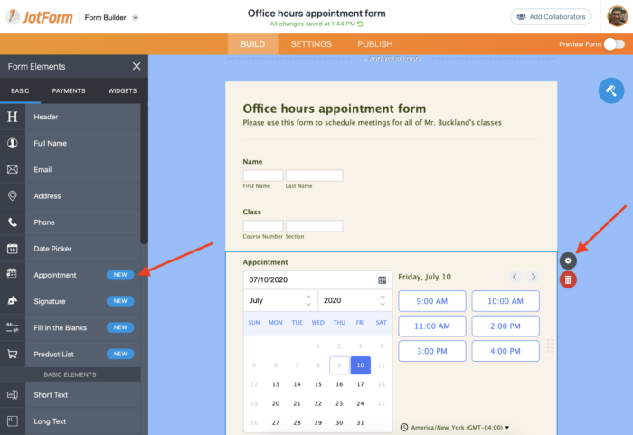Switch to the SETTINGS tab
Viewport: 633px width, 435px height.
[311, 44]
